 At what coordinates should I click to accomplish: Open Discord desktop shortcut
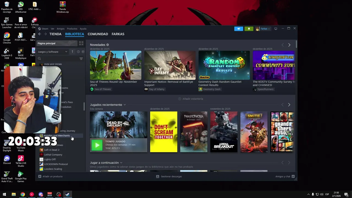7,160
